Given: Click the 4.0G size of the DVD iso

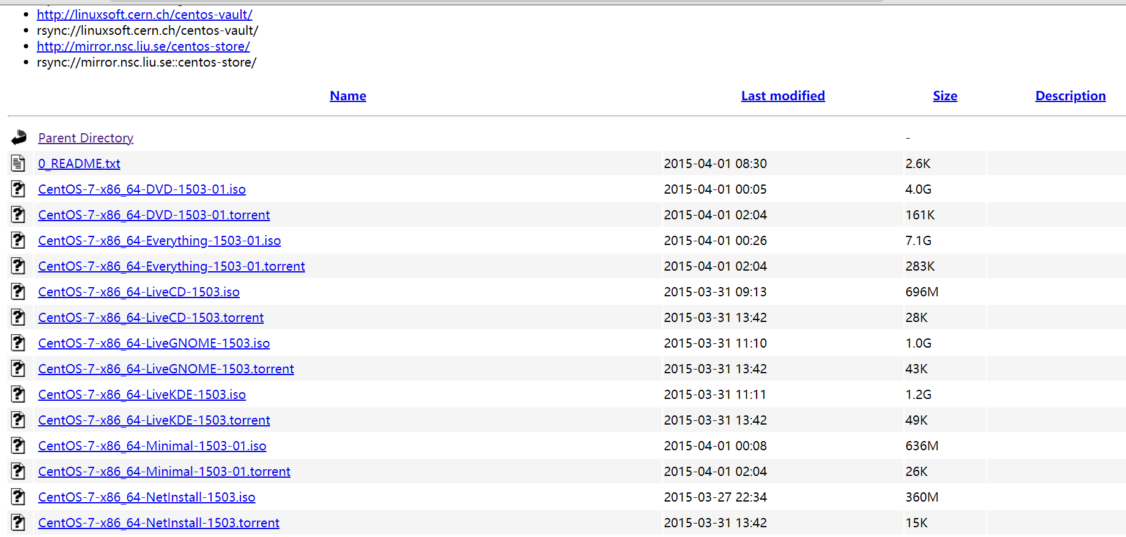Looking at the screenshot, I should pos(918,189).
